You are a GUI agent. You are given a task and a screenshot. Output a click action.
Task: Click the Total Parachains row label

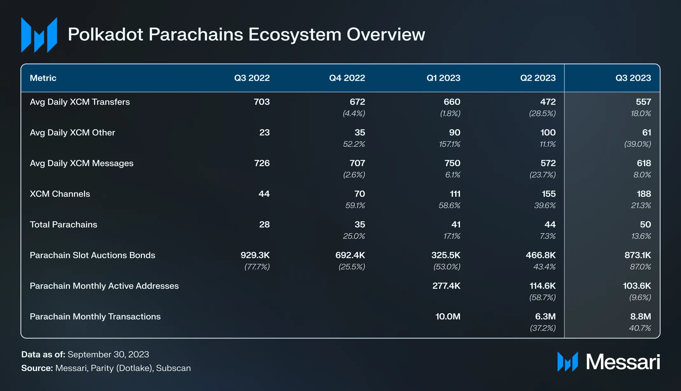[x=63, y=225]
